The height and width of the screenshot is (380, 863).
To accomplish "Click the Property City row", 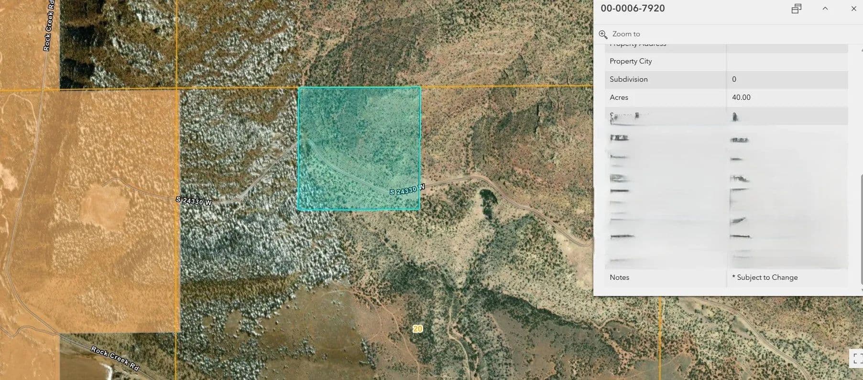I will pyautogui.click(x=631, y=61).
